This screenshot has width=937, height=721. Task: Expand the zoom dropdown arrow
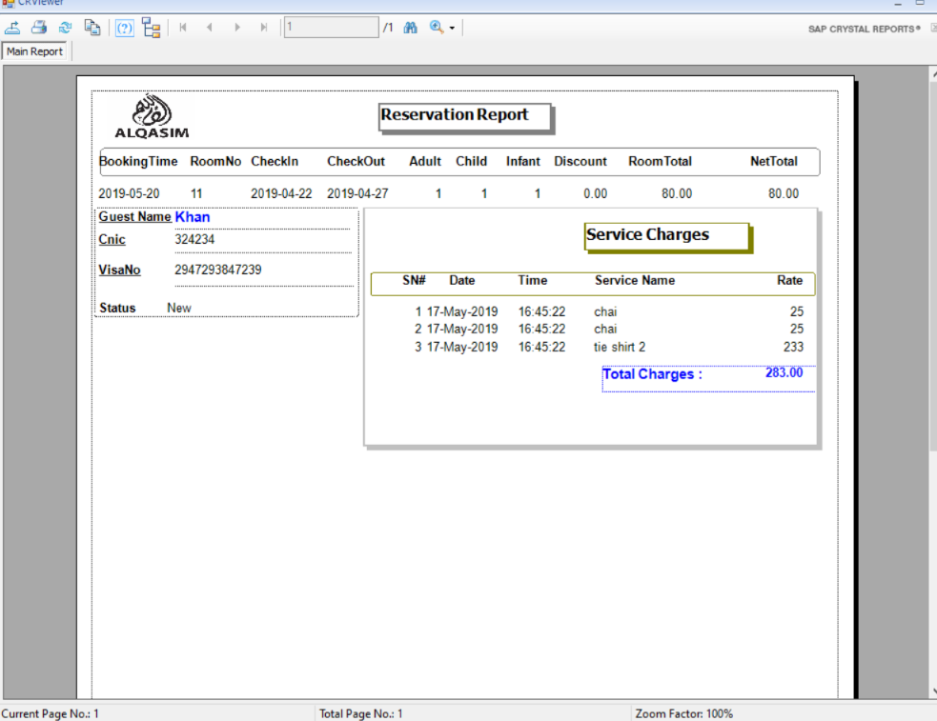(452, 29)
